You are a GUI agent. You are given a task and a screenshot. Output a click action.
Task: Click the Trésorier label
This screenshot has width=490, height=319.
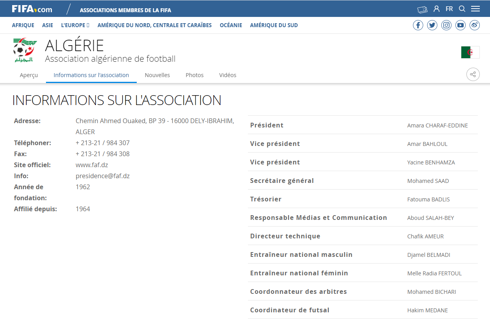266,199
